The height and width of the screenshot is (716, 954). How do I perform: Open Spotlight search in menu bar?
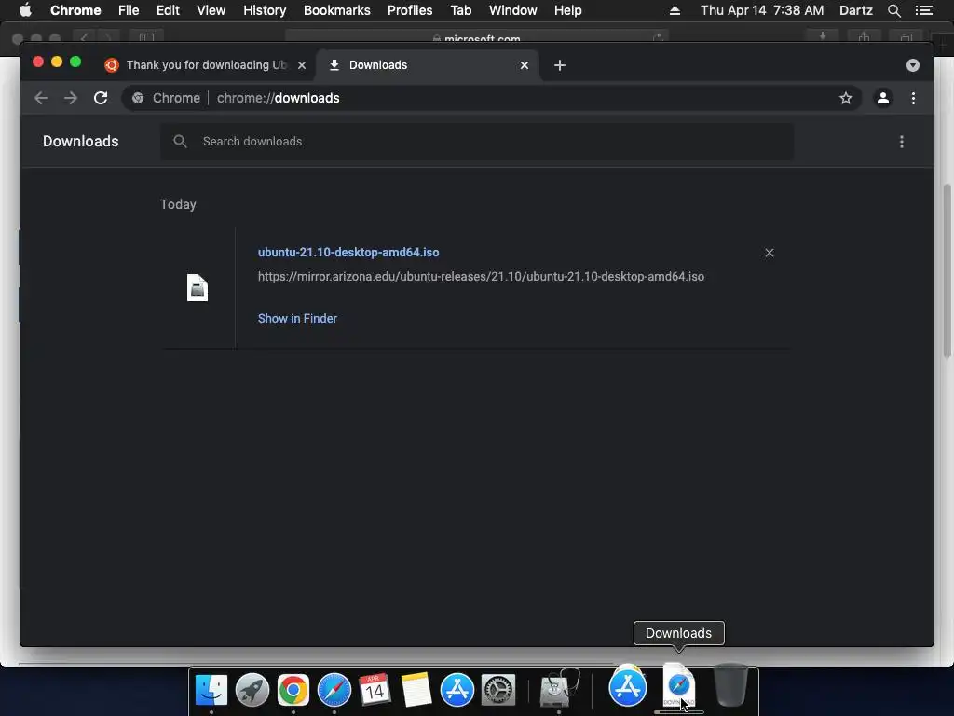(x=893, y=10)
